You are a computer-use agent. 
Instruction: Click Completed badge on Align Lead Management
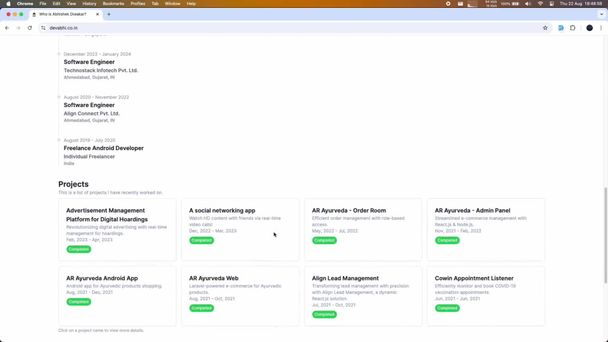point(325,314)
